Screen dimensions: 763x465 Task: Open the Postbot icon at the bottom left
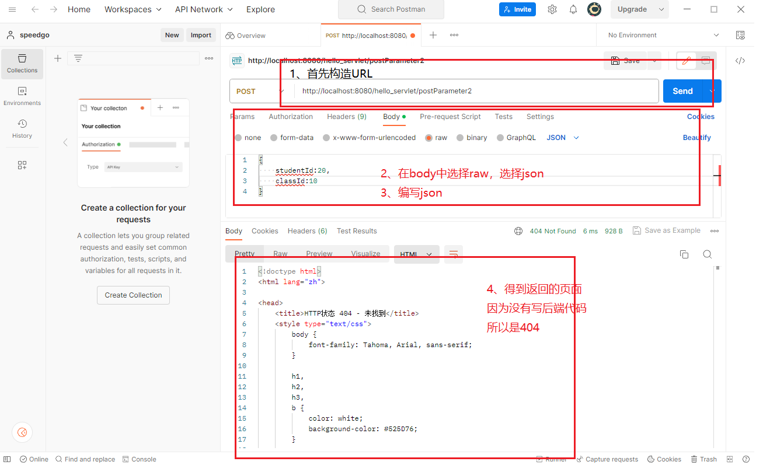tap(22, 432)
